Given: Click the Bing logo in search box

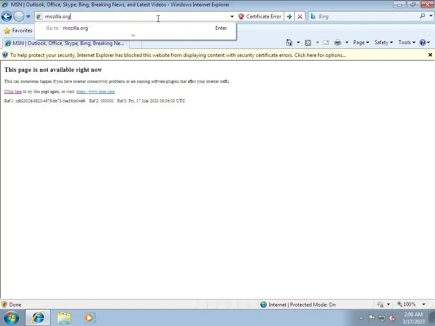Looking at the screenshot, I should (x=313, y=17).
